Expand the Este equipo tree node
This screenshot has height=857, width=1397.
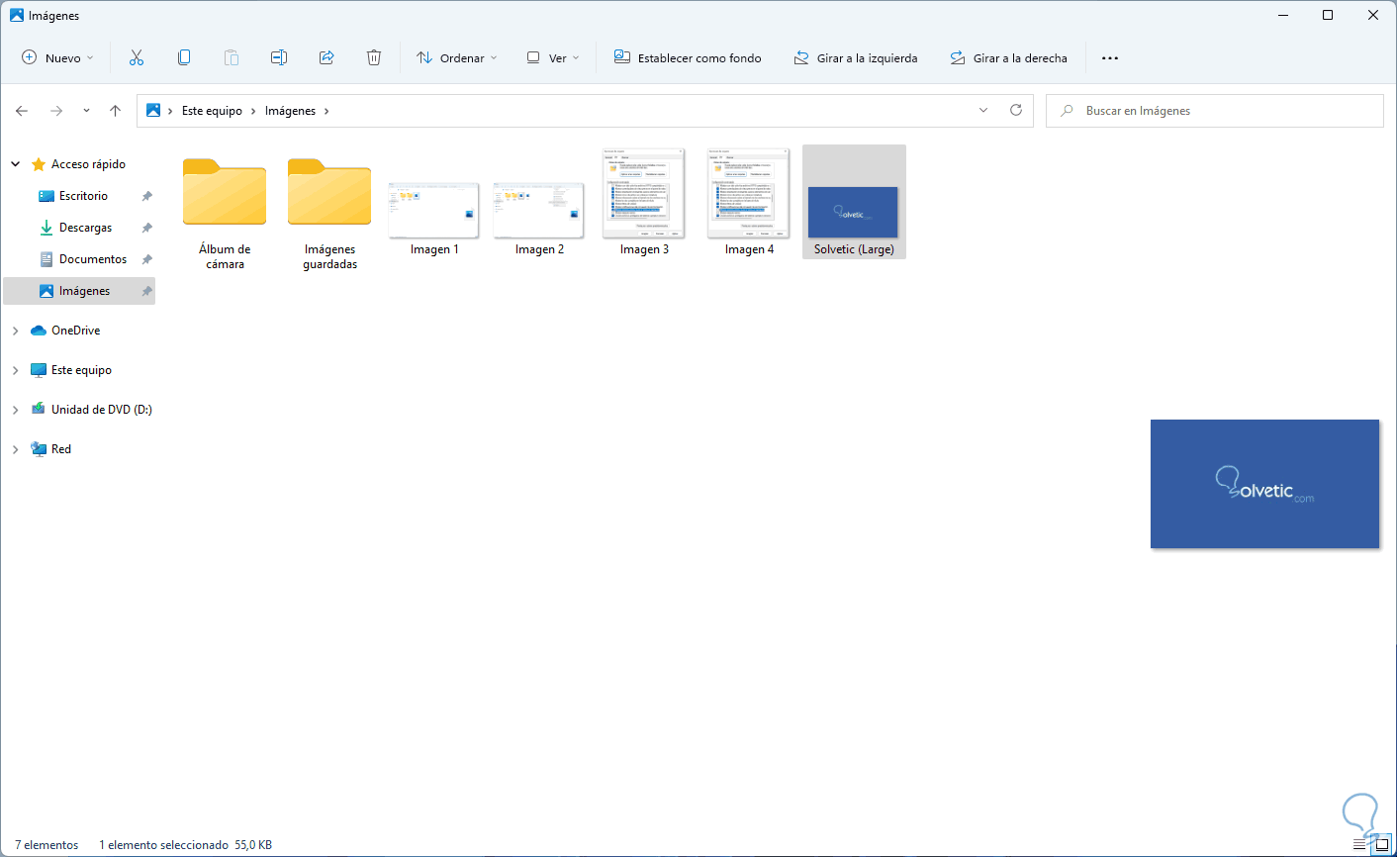[x=16, y=370]
